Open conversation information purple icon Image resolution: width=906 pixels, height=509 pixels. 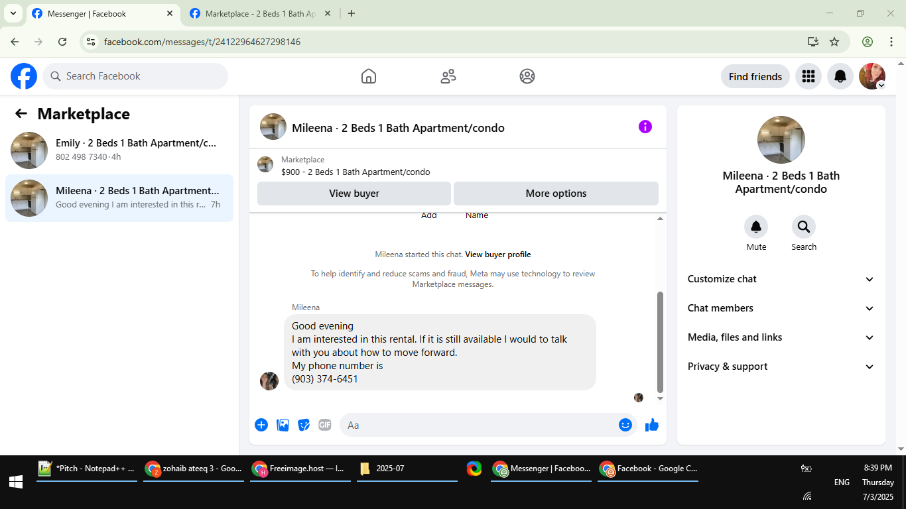(645, 127)
